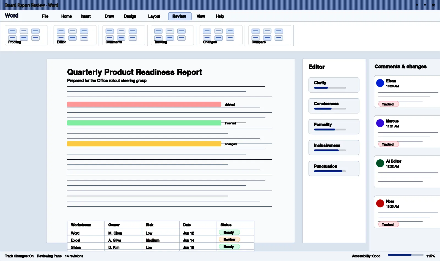
Task: Click the Formality score progress bar
Action: click(330, 130)
